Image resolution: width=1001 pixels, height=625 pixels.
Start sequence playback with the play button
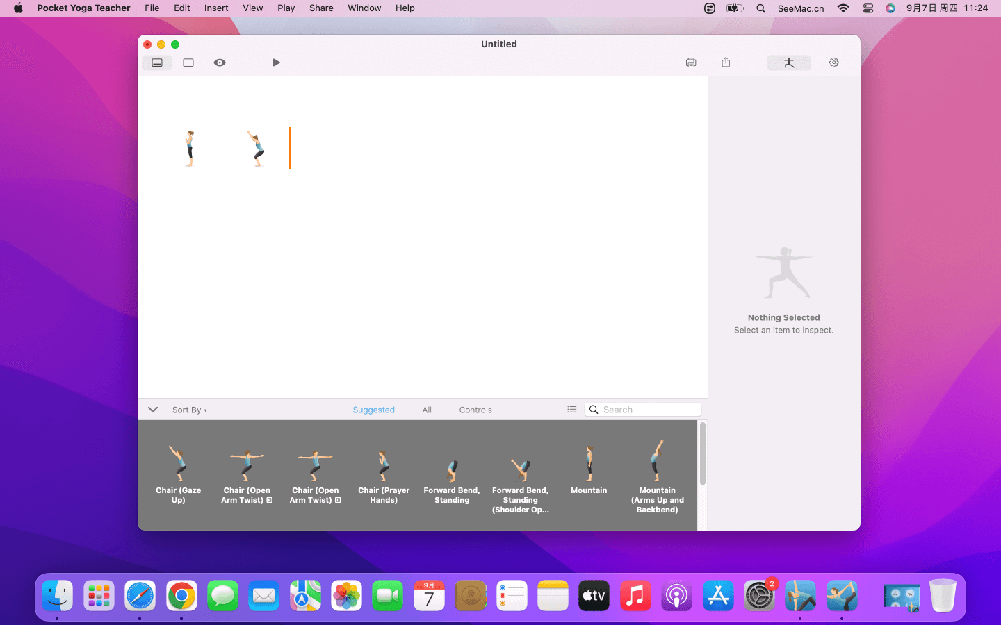click(276, 62)
